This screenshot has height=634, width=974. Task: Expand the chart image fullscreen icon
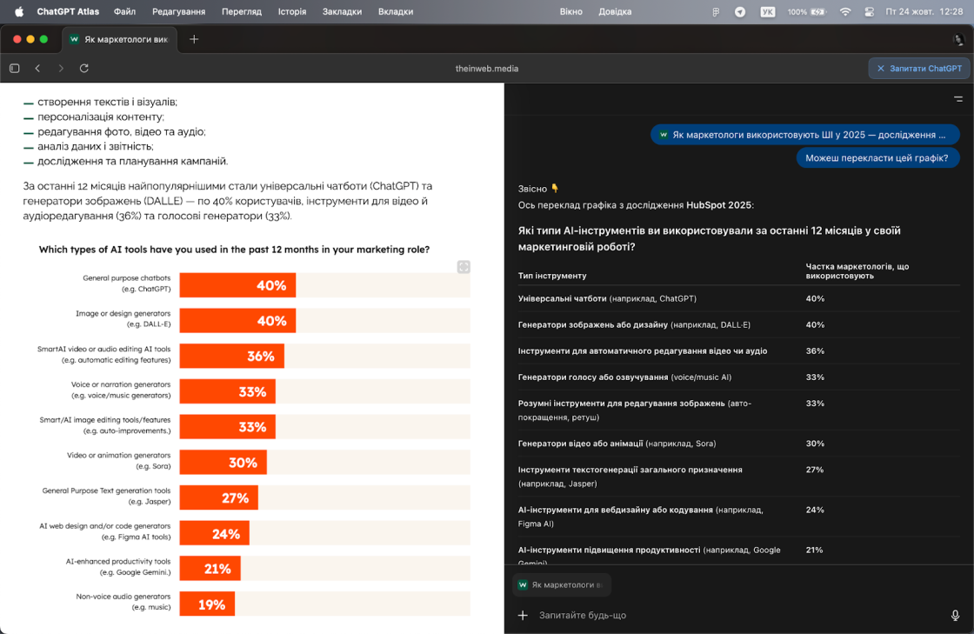464,267
